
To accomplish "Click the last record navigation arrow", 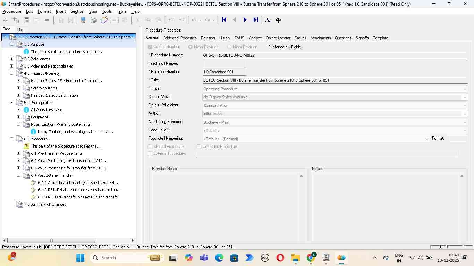I will [x=256, y=20].
